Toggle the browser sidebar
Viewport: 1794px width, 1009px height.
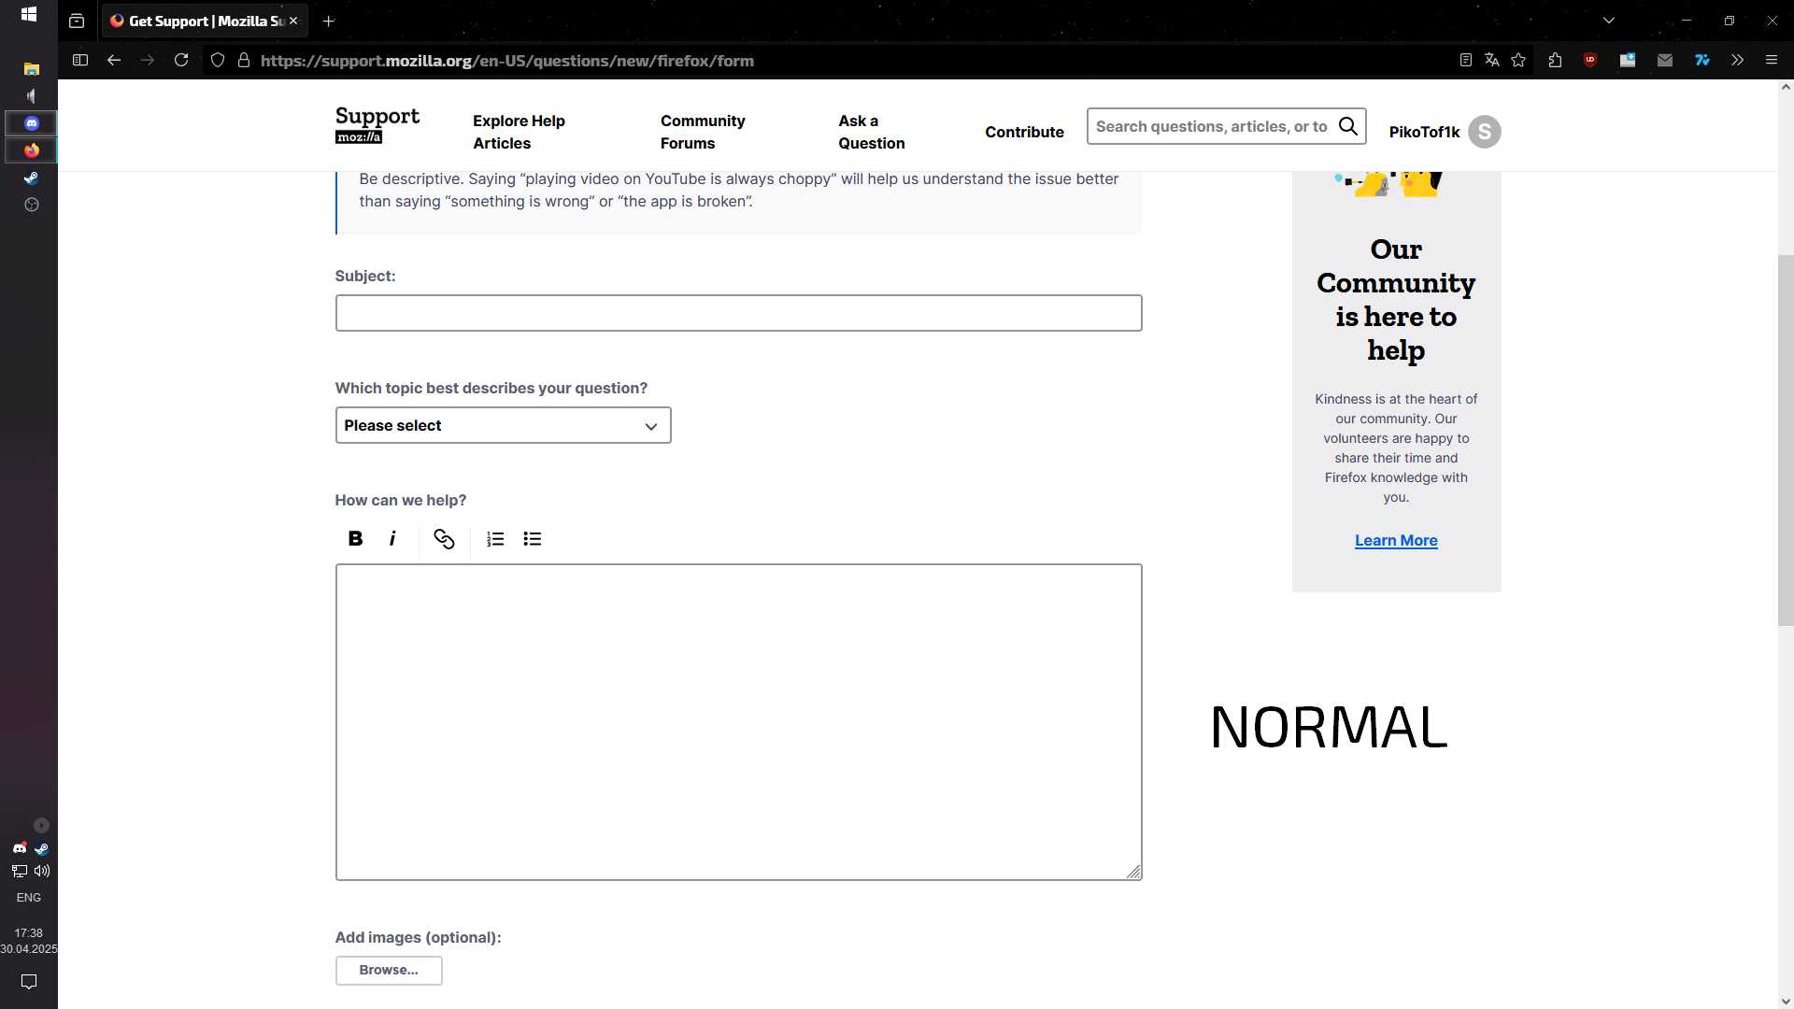point(80,61)
